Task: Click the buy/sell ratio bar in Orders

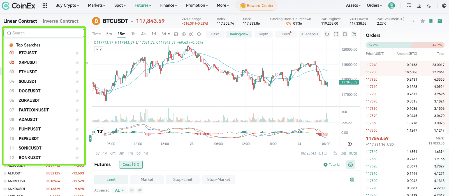Action: coord(405,45)
